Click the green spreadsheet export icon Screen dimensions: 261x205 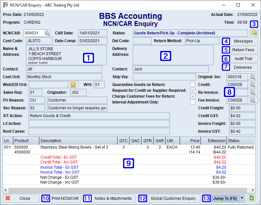[x=252, y=198]
